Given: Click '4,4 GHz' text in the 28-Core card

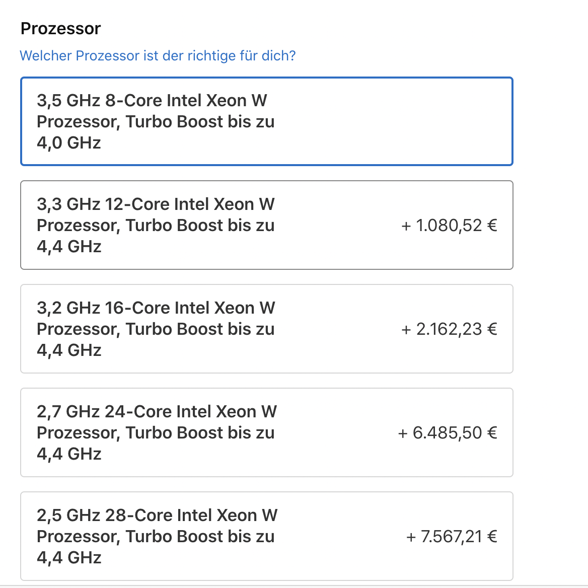Looking at the screenshot, I should click(x=69, y=558).
